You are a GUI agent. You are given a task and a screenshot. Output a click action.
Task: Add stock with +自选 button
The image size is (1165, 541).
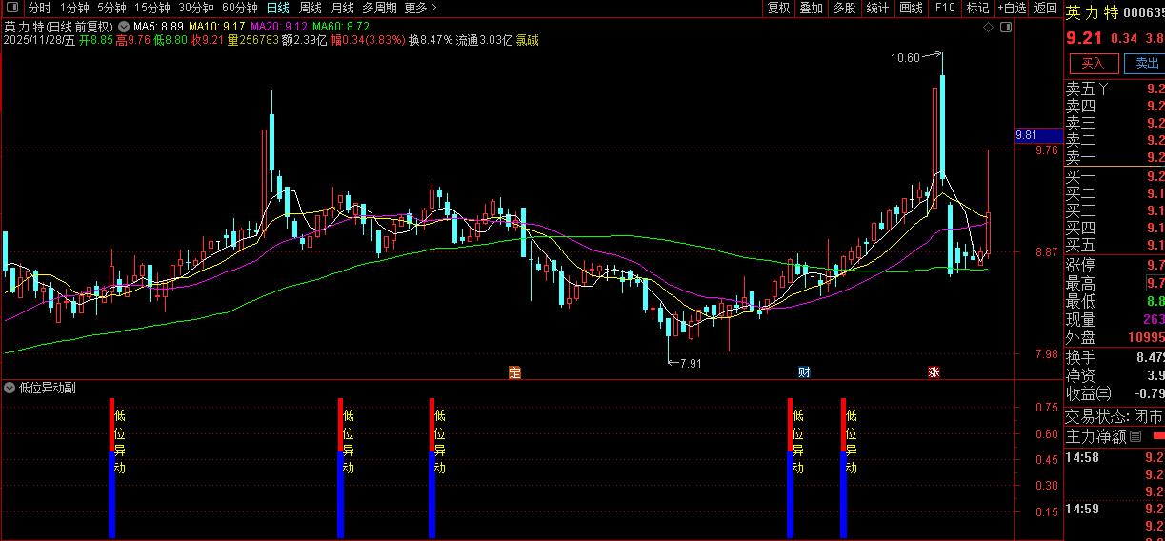(x=1012, y=8)
